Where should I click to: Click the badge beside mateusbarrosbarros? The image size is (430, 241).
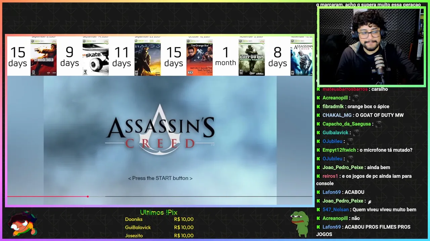(318, 89)
